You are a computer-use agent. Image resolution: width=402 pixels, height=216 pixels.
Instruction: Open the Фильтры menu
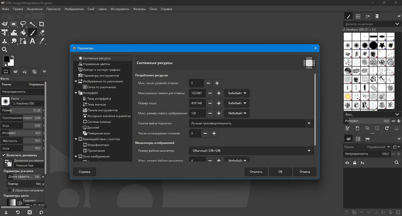(x=139, y=9)
